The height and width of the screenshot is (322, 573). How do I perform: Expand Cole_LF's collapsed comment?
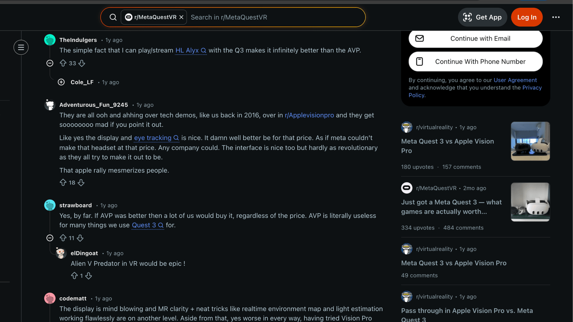[61, 82]
